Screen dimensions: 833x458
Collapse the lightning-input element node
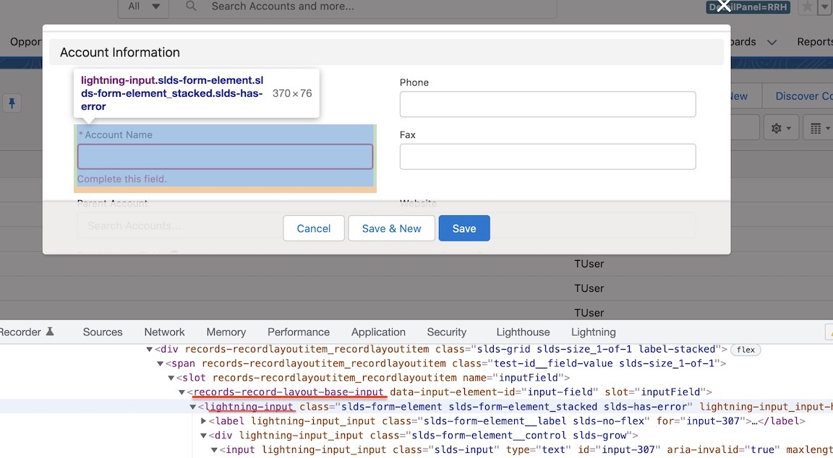click(192, 406)
